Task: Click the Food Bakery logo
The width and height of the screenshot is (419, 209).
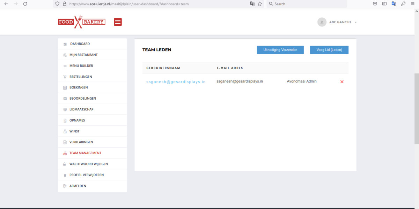Action: 82,22
